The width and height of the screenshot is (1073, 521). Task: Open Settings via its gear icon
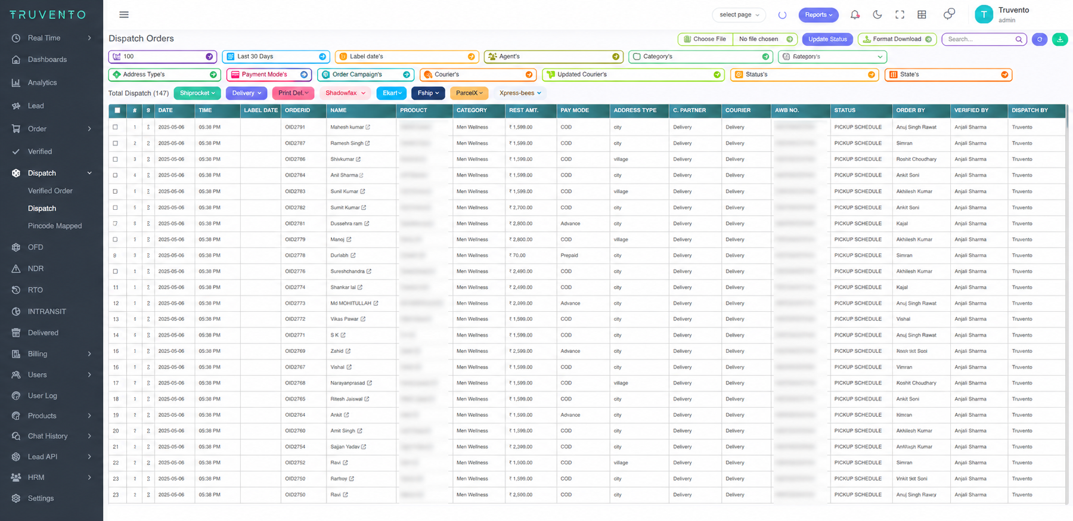click(16, 498)
